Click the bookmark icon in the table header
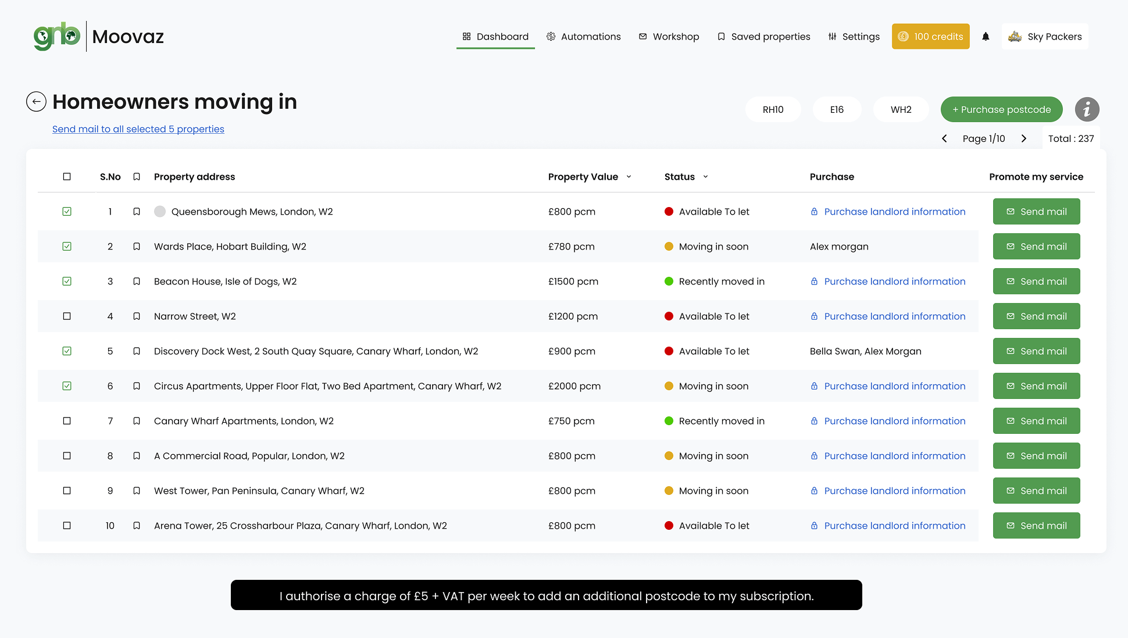1128x638 pixels. point(137,177)
